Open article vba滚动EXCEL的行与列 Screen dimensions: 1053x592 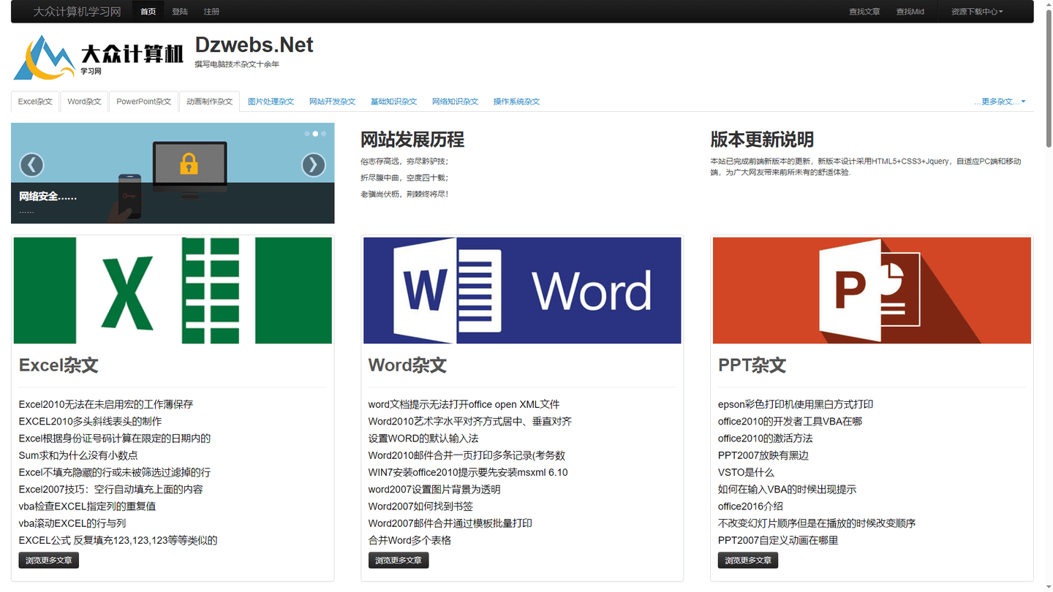[x=72, y=523]
